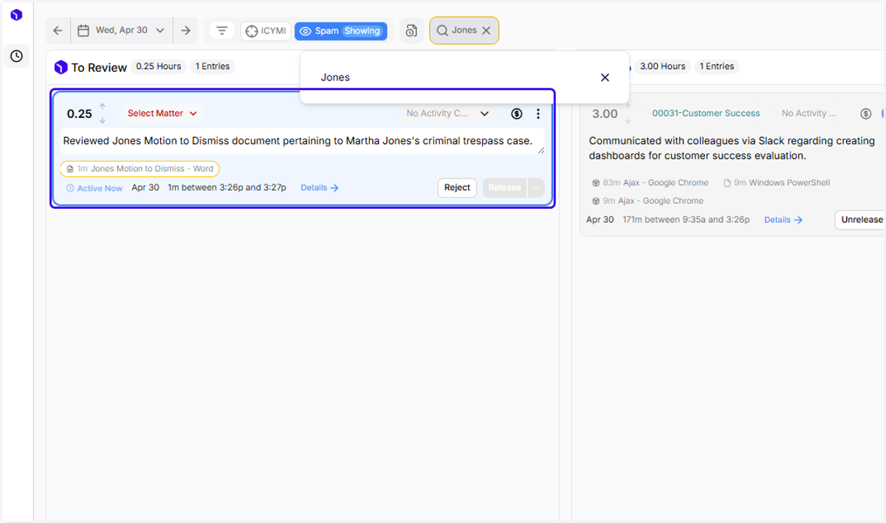Viewport: 886px width, 523px height.
Task: Unrelease the Slack entry
Action: pos(861,220)
